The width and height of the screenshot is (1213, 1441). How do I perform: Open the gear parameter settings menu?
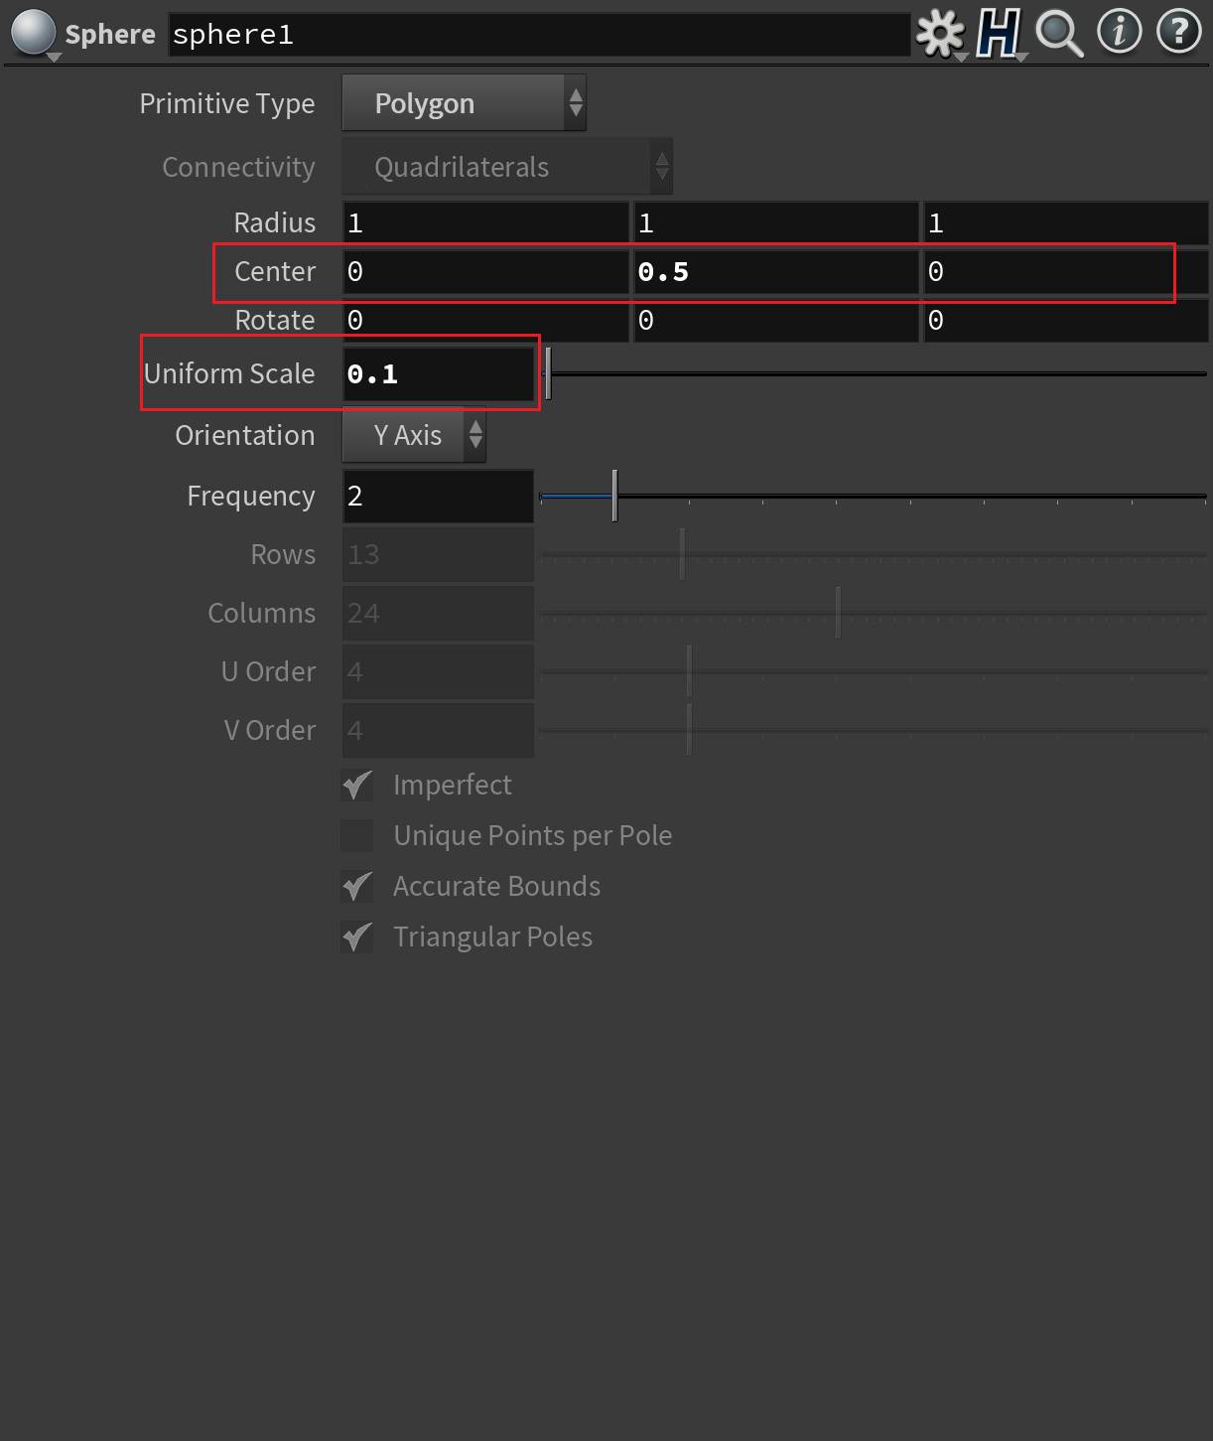pos(939,34)
